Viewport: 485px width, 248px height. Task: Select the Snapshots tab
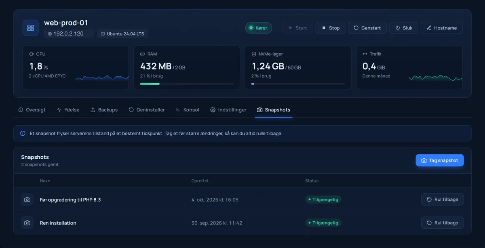274,110
